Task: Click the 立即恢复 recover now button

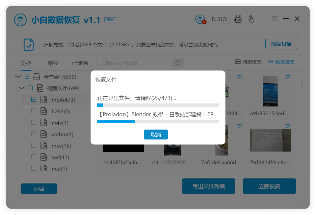Action: (x=269, y=186)
